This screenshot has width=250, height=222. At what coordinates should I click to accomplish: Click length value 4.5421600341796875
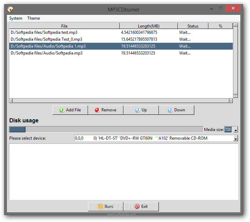[x=139, y=32]
